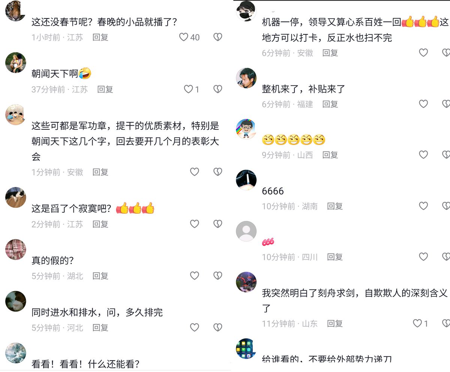
Task: Reply to the 春晚的小品 comment
Action: 100,37
